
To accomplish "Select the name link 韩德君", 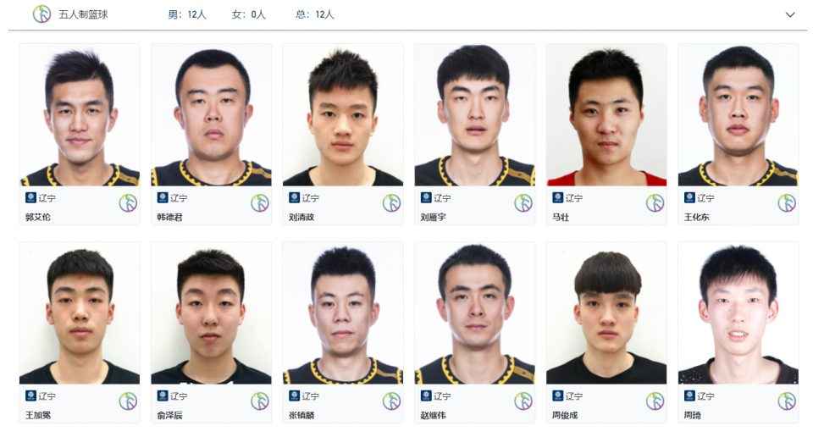I will tap(169, 217).
